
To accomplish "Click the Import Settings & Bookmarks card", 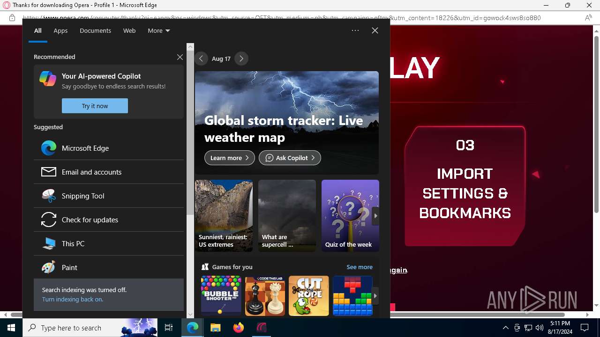I will point(465,186).
